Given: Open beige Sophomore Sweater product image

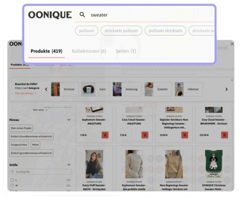Looking at the screenshot, I should point(134,164).
